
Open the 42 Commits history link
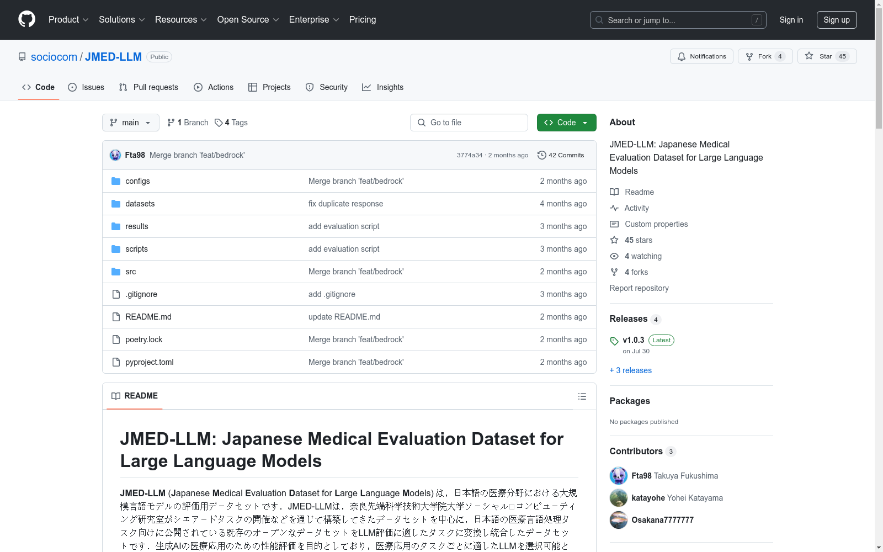(x=561, y=155)
